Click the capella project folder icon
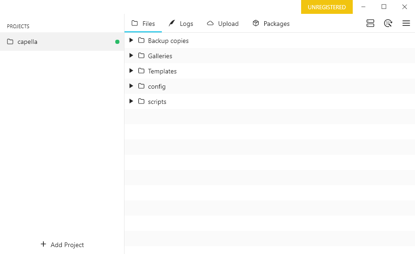415x254 pixels. tap(10, 42)
